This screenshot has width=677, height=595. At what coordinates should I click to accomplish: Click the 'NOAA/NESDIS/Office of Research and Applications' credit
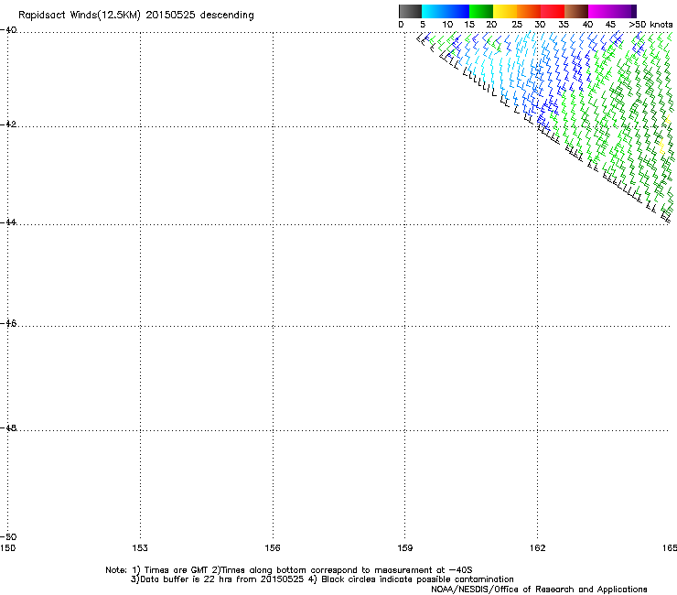[539, 590]
